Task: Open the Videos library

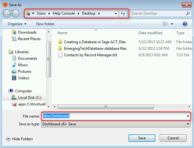Action: click(x=23, y=78)
